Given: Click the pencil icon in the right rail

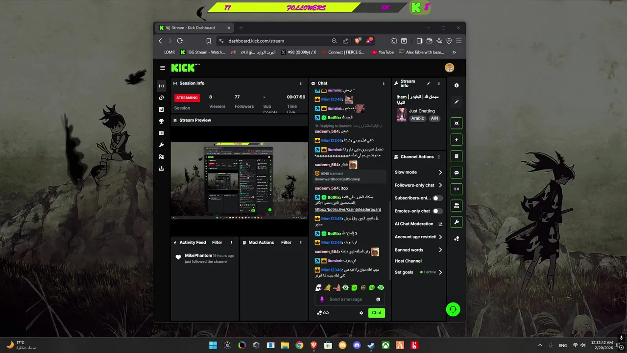Looking at the screenshot, I should click(457, 102).
